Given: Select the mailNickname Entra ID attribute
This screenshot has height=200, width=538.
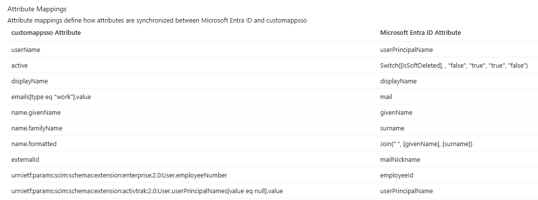Looking at the screenshot, I should (400, 160).
